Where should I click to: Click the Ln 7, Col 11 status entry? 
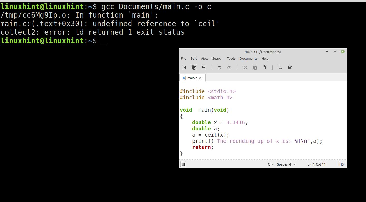click(317, 164)
